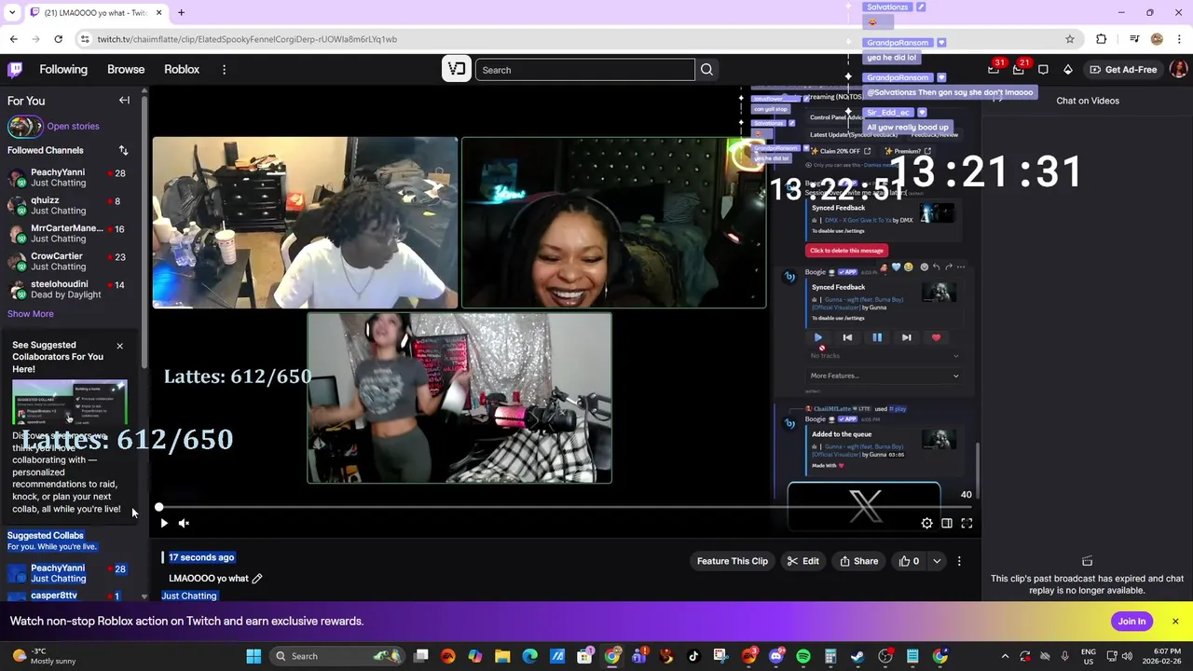Seek along the clip progress bar
1193x671 pixels.
[x=565, y=507]
